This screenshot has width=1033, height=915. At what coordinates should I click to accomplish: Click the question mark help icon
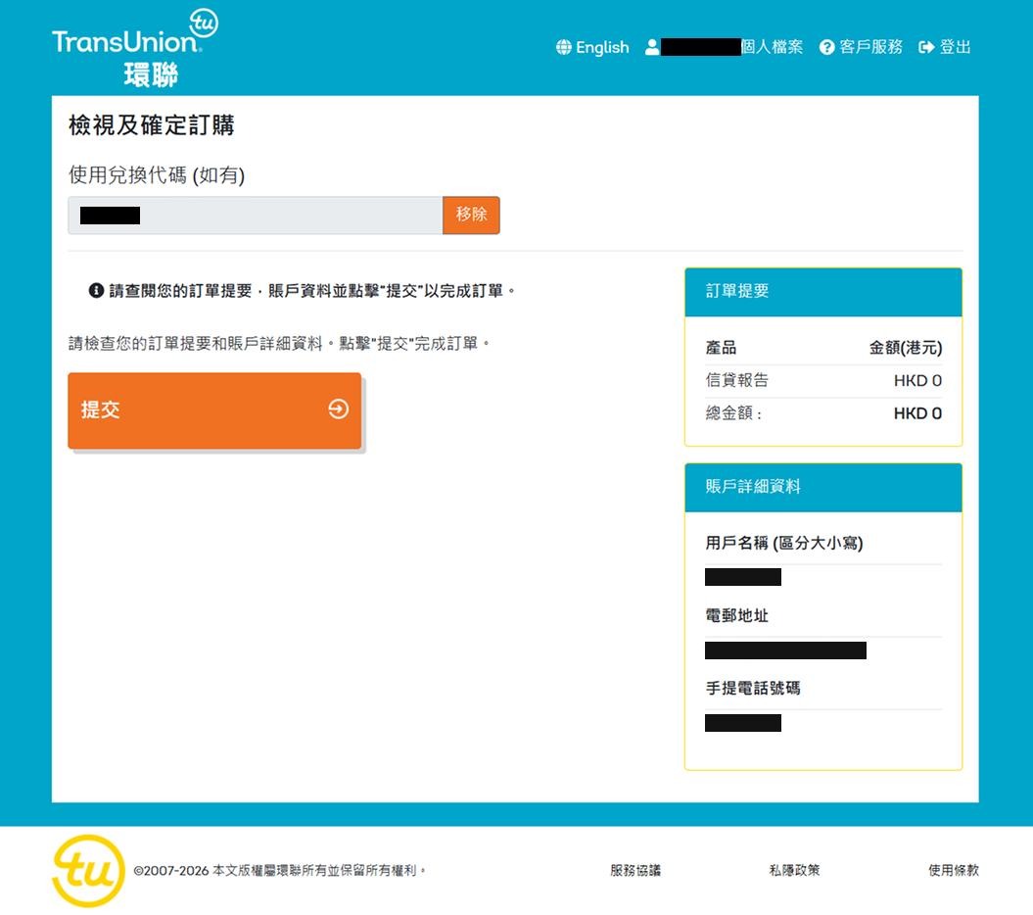(826, 47)
